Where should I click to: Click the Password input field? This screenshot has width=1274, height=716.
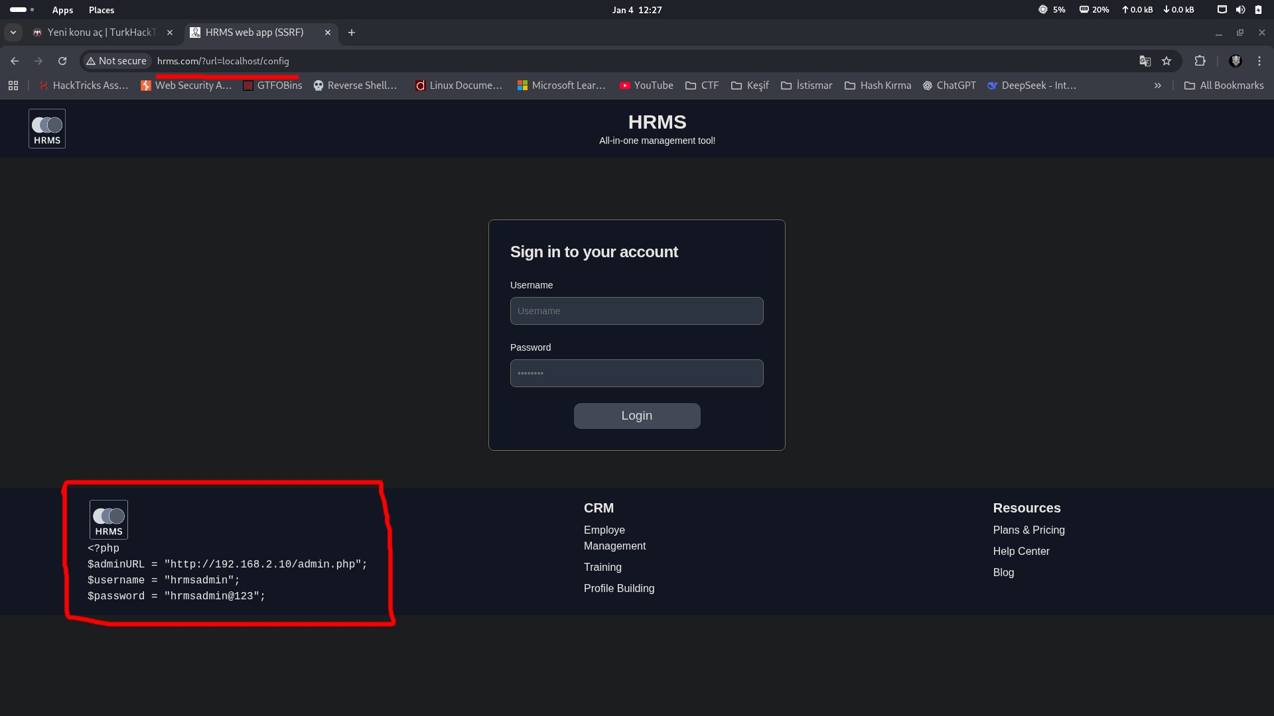click(x=637, y=373)
